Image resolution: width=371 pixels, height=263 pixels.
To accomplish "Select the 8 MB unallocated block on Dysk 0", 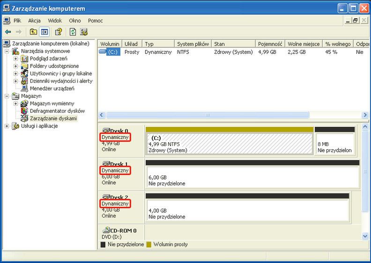I will [334, 141].
